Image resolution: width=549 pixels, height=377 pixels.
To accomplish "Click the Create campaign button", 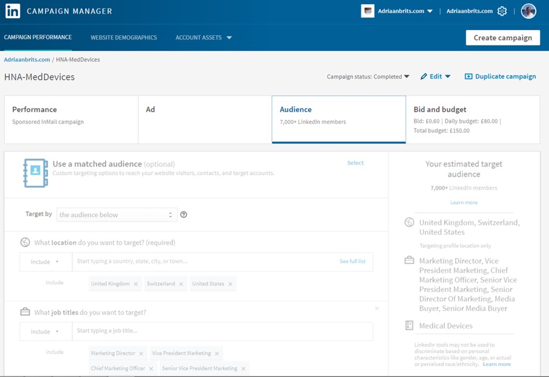I will (x=503, y=38).
